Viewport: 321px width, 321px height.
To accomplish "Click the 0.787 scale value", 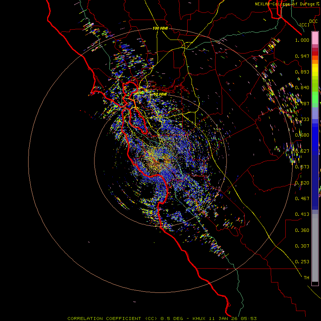I will [x=302, y=103].
